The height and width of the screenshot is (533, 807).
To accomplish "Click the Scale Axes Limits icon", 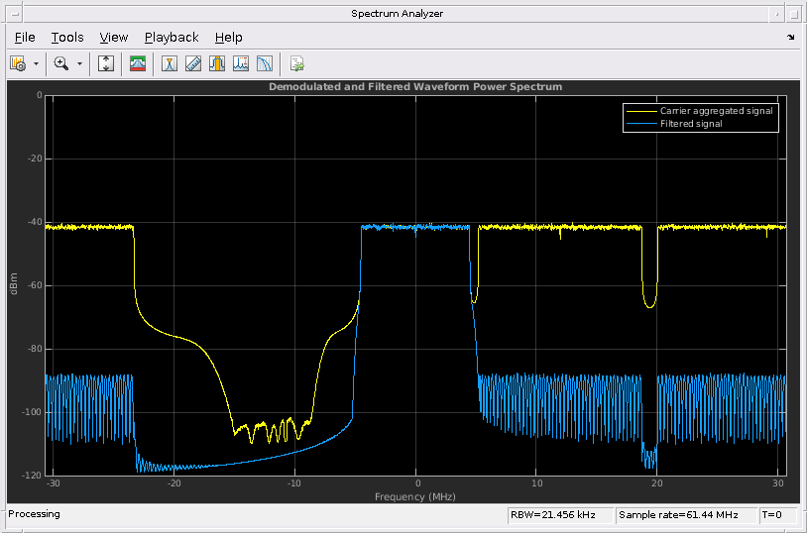I will tap(107, 63).
